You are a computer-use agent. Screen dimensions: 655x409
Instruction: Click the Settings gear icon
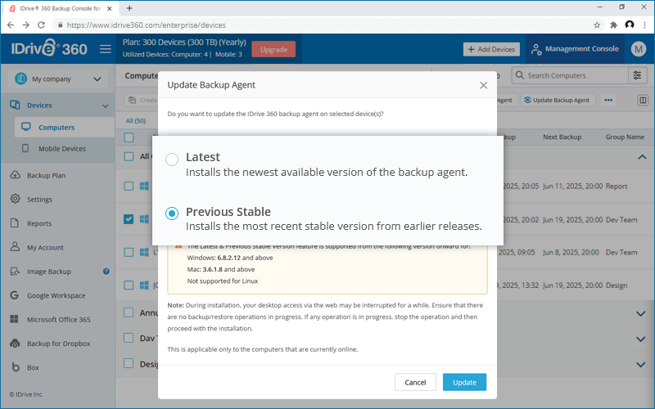[15, 199]
